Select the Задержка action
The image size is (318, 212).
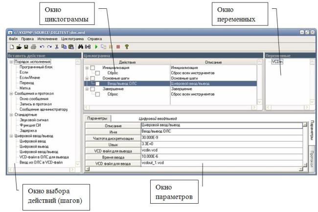[28, 130]
